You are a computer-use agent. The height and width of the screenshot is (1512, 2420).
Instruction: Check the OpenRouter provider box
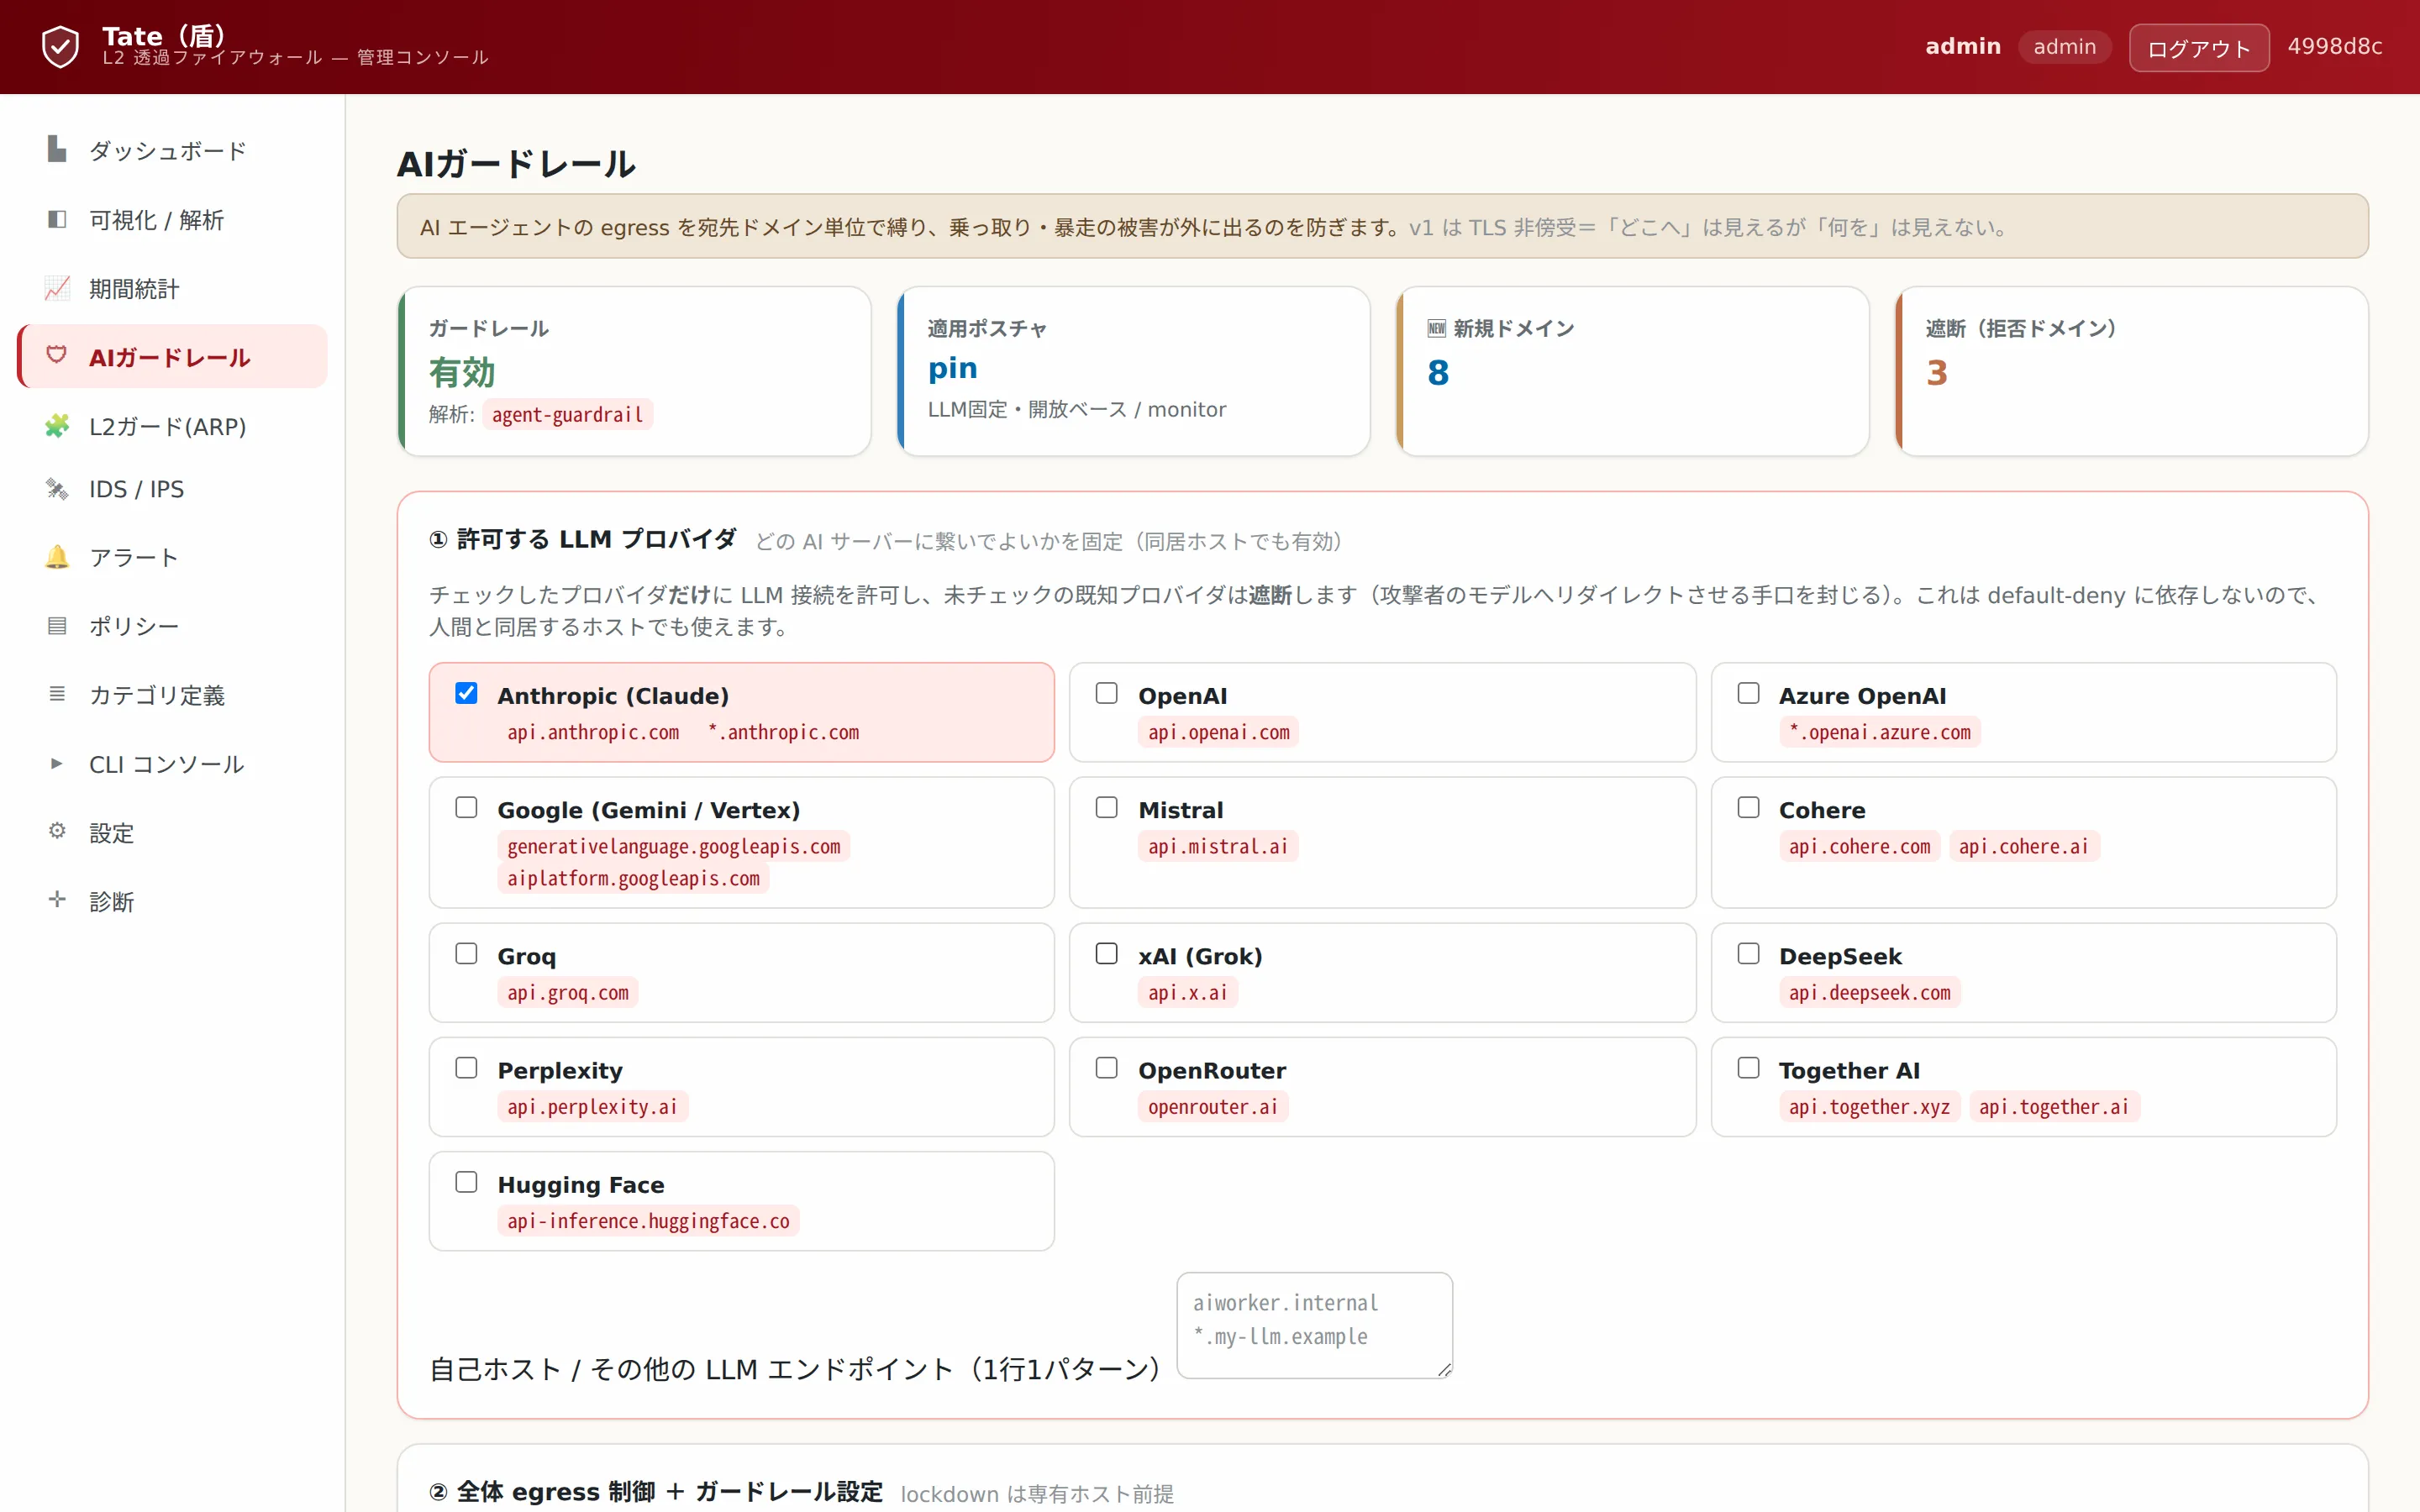tap(1106, 1067)
